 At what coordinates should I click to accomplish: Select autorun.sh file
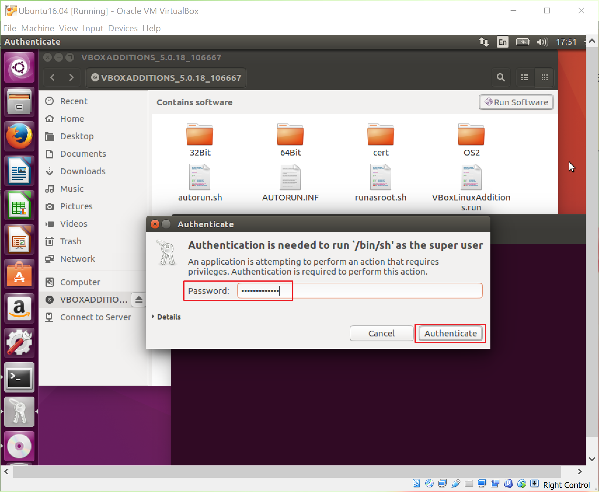tap(200, 183)
